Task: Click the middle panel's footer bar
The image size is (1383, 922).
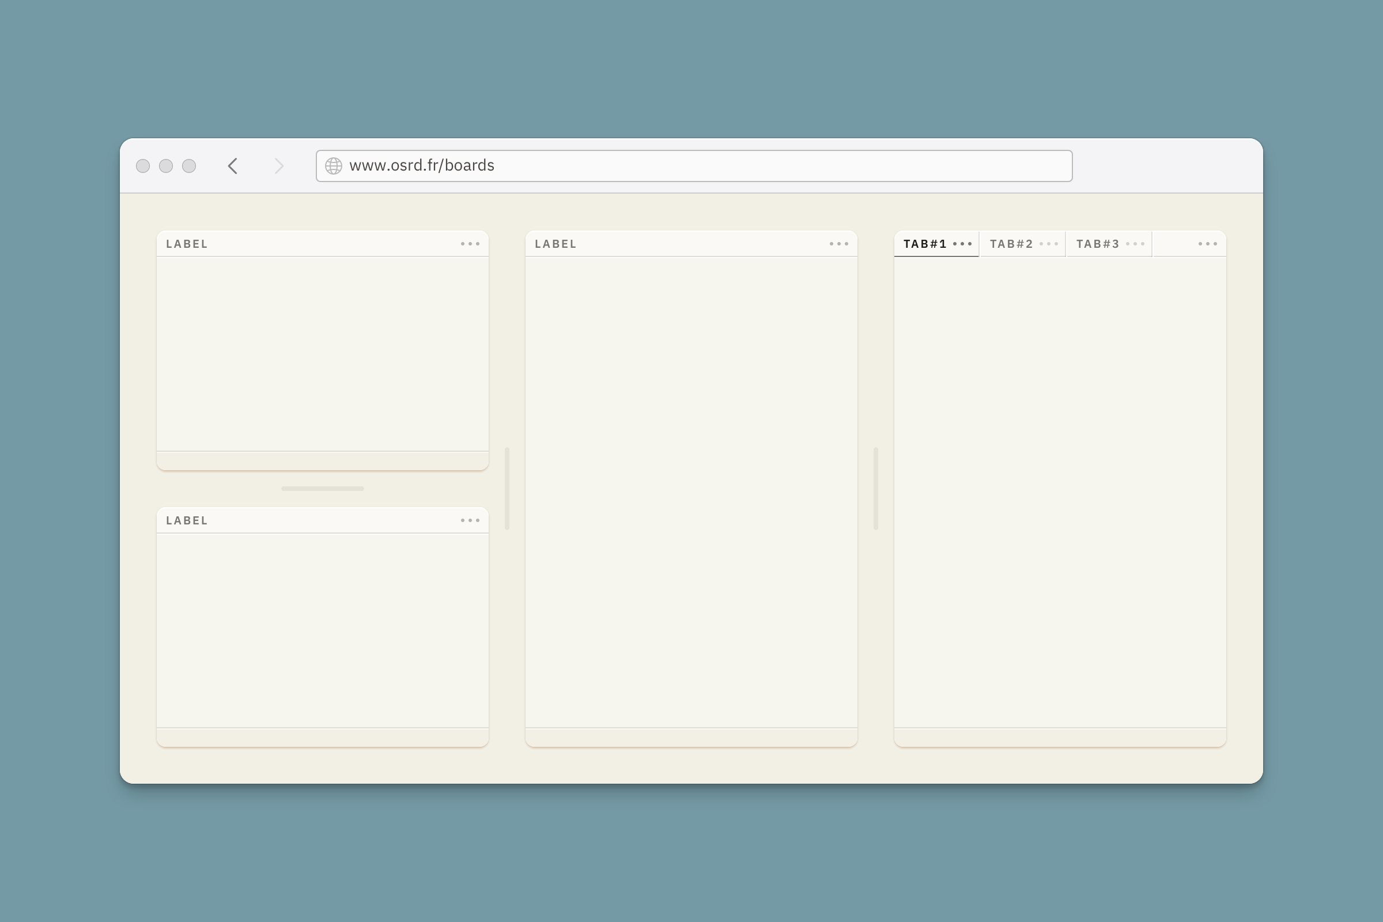Action: tap(691, 738)
